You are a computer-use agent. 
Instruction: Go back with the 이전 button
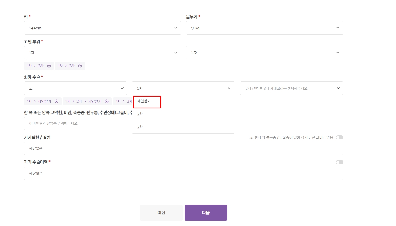coord(161,213)
